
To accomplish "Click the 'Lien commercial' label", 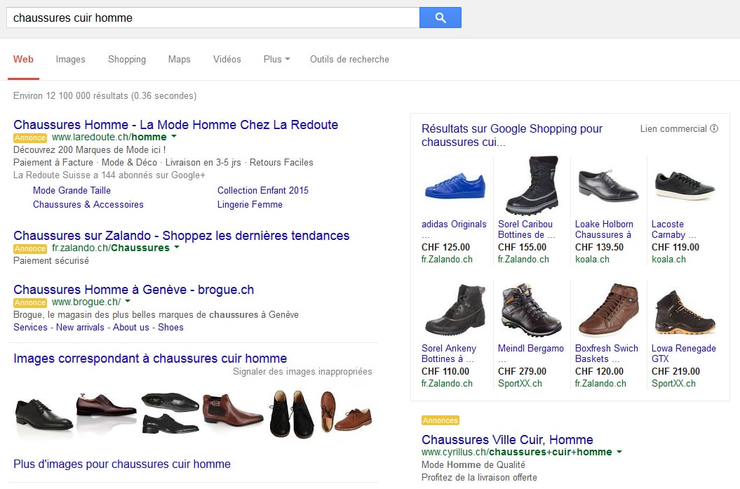I will pos(673,129).
